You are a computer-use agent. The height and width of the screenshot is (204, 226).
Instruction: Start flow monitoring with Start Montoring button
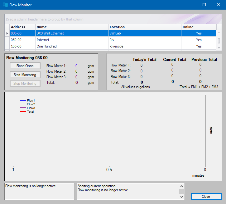coord(25,75)
